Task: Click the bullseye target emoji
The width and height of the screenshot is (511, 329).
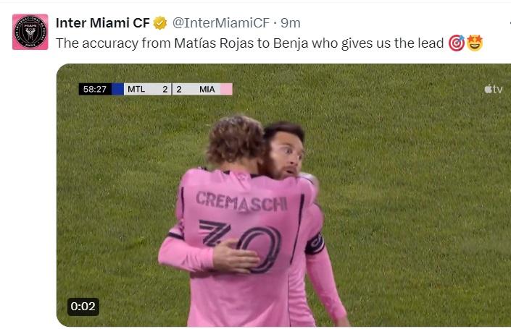Action: pos(456,43)
